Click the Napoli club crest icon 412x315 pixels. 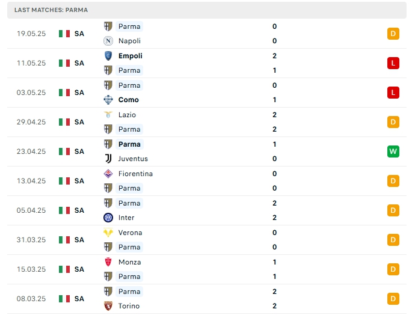(x=108, y=41)
